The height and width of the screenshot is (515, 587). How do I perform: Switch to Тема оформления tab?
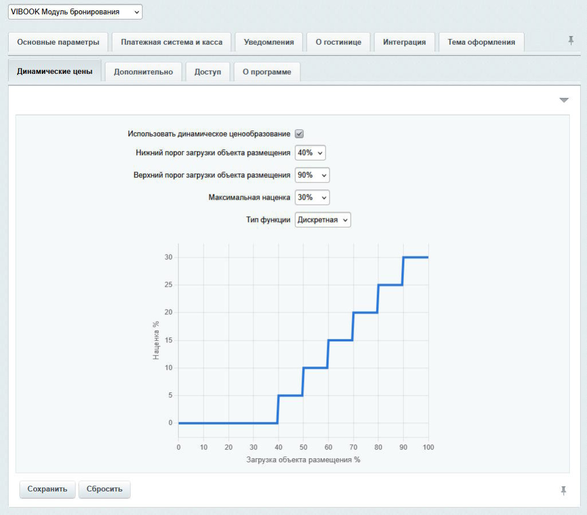[x=482, y=42]
